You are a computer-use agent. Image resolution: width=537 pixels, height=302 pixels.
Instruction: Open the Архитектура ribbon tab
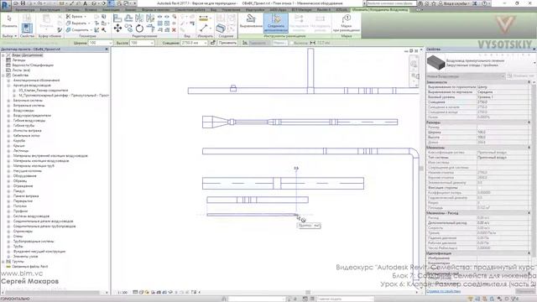coord(24,10)
